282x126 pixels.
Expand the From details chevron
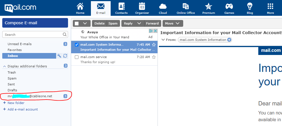coord(163,40)
